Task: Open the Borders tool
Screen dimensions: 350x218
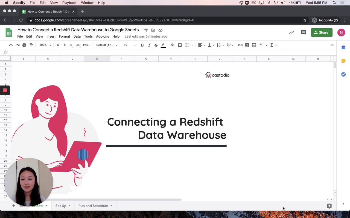Action: tap(180, 45)
